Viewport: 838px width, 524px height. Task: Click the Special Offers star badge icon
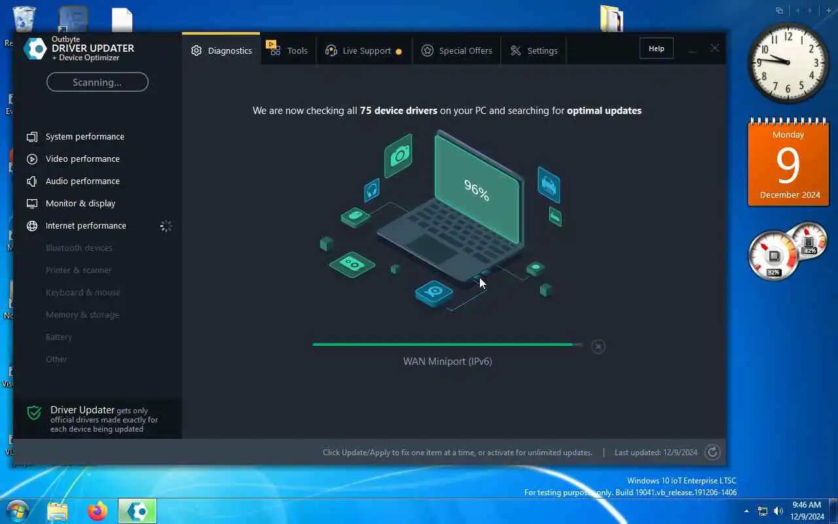(428, 50)
